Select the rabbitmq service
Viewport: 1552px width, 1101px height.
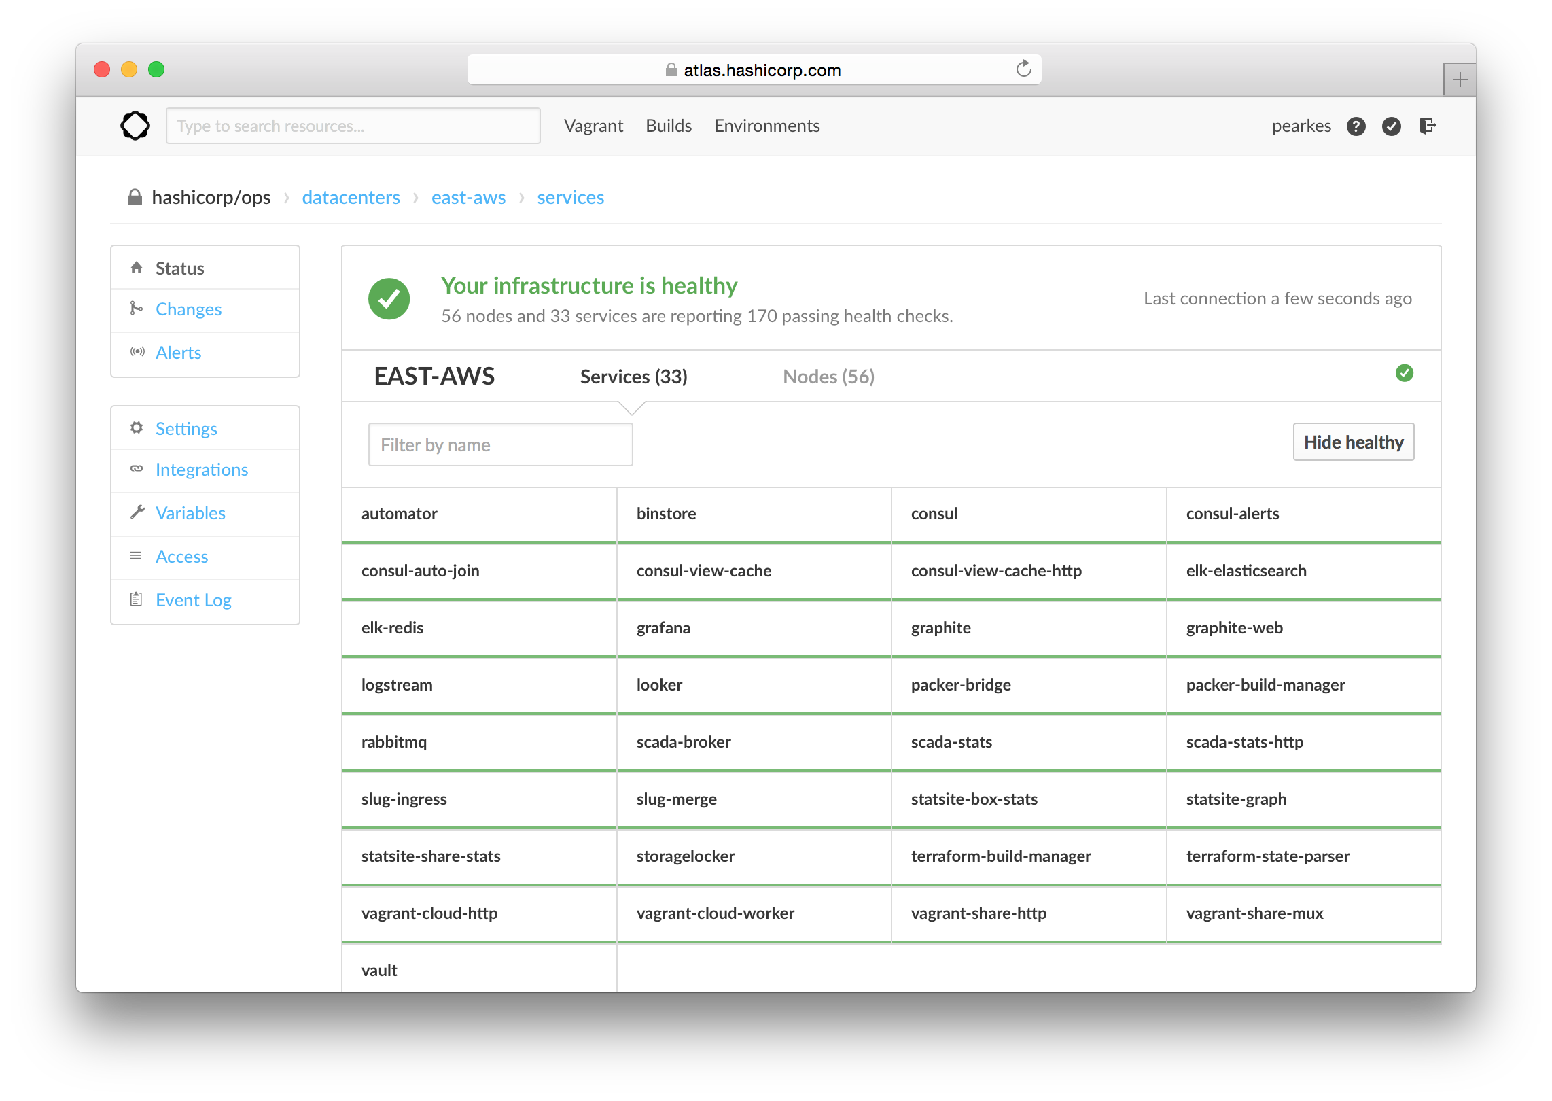(x=479, y=743)
